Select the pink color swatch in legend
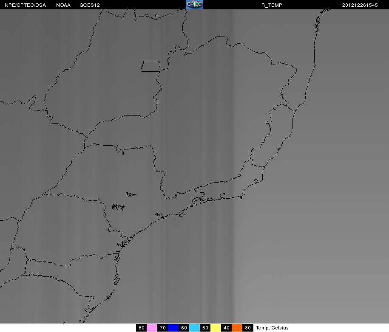The image size is (389, 332). 152,328
